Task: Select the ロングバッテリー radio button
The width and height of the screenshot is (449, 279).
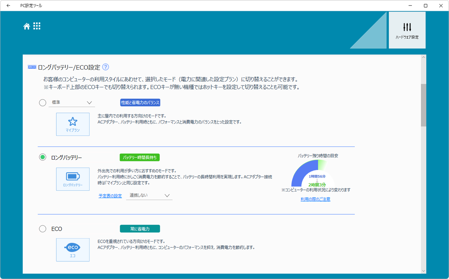Action: coord(43,157)
